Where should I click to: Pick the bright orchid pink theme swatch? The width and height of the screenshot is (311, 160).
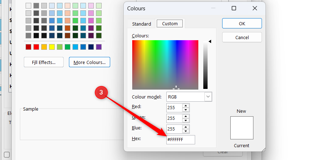(x=91, y=21)
